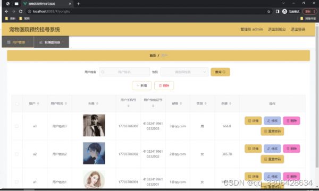Go back to the previous browser page
Screen dimensions: 319x191
[x=6, y=11]
